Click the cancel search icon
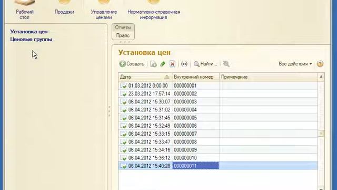This screenshot has height=190, width=337. 226,64
